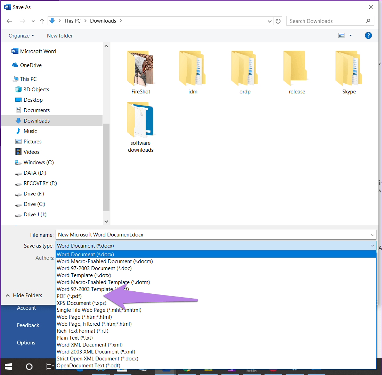Open Pictures in navigation pane
382x375 pixels.
click(28, 142)
